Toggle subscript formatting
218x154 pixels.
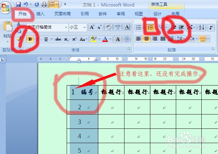(x=66, y=40)
